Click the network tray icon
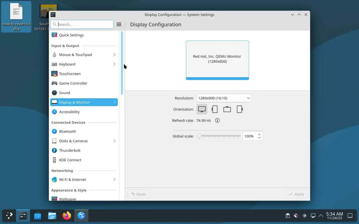The height and width of the screenshot is (224, 359). [x=313, y=216]
